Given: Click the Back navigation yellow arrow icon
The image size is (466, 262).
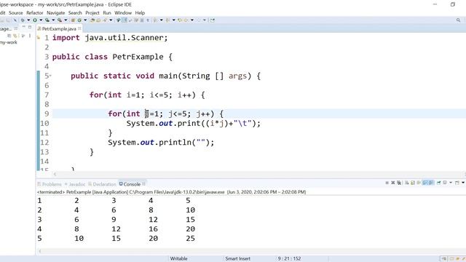Looking at the screenshot, I should [x=186, y=20].
